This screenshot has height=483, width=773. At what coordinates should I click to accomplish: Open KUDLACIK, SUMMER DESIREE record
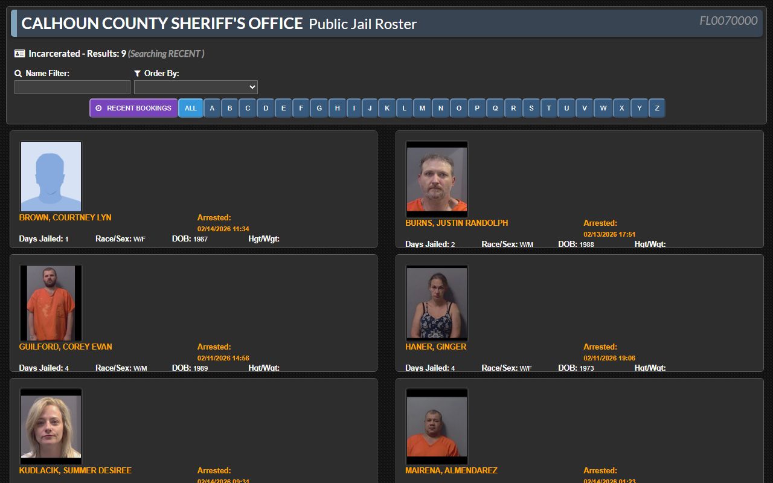pos(75,470)
